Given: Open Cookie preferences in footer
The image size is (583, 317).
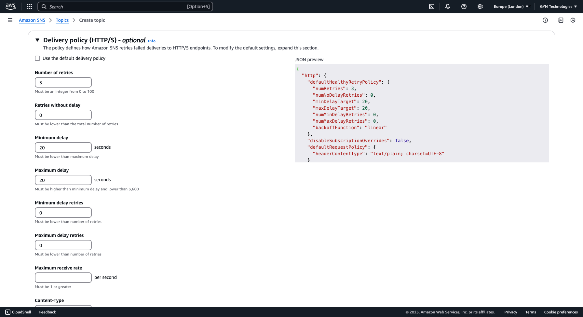Looking at the screenshot, I should click(561, 312).
